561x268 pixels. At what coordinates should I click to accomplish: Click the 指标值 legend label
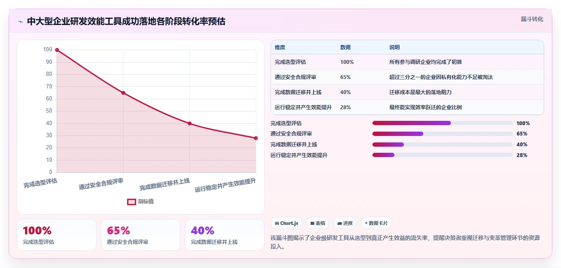(x=146, y=202)
